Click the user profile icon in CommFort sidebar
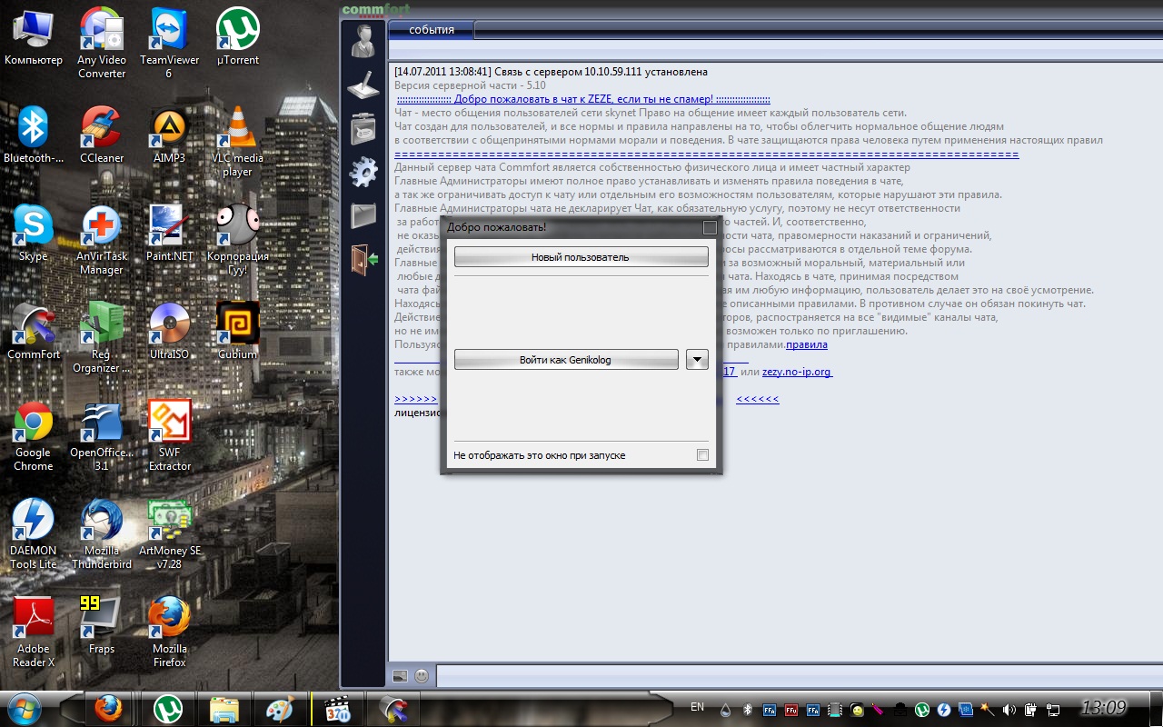The image size is (1163, 727). pos(363,41)
